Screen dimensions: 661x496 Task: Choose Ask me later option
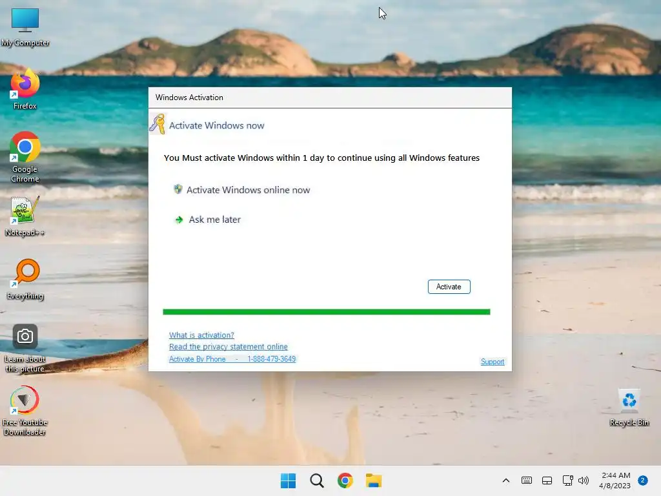pyautogui.click(x=214, y=220)
